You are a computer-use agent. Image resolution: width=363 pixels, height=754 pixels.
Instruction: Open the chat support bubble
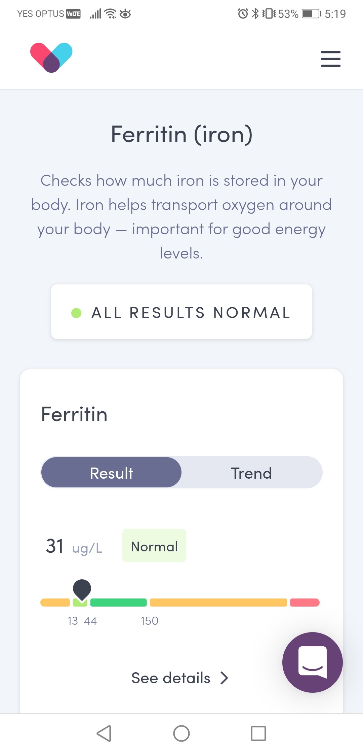point(312,662)
